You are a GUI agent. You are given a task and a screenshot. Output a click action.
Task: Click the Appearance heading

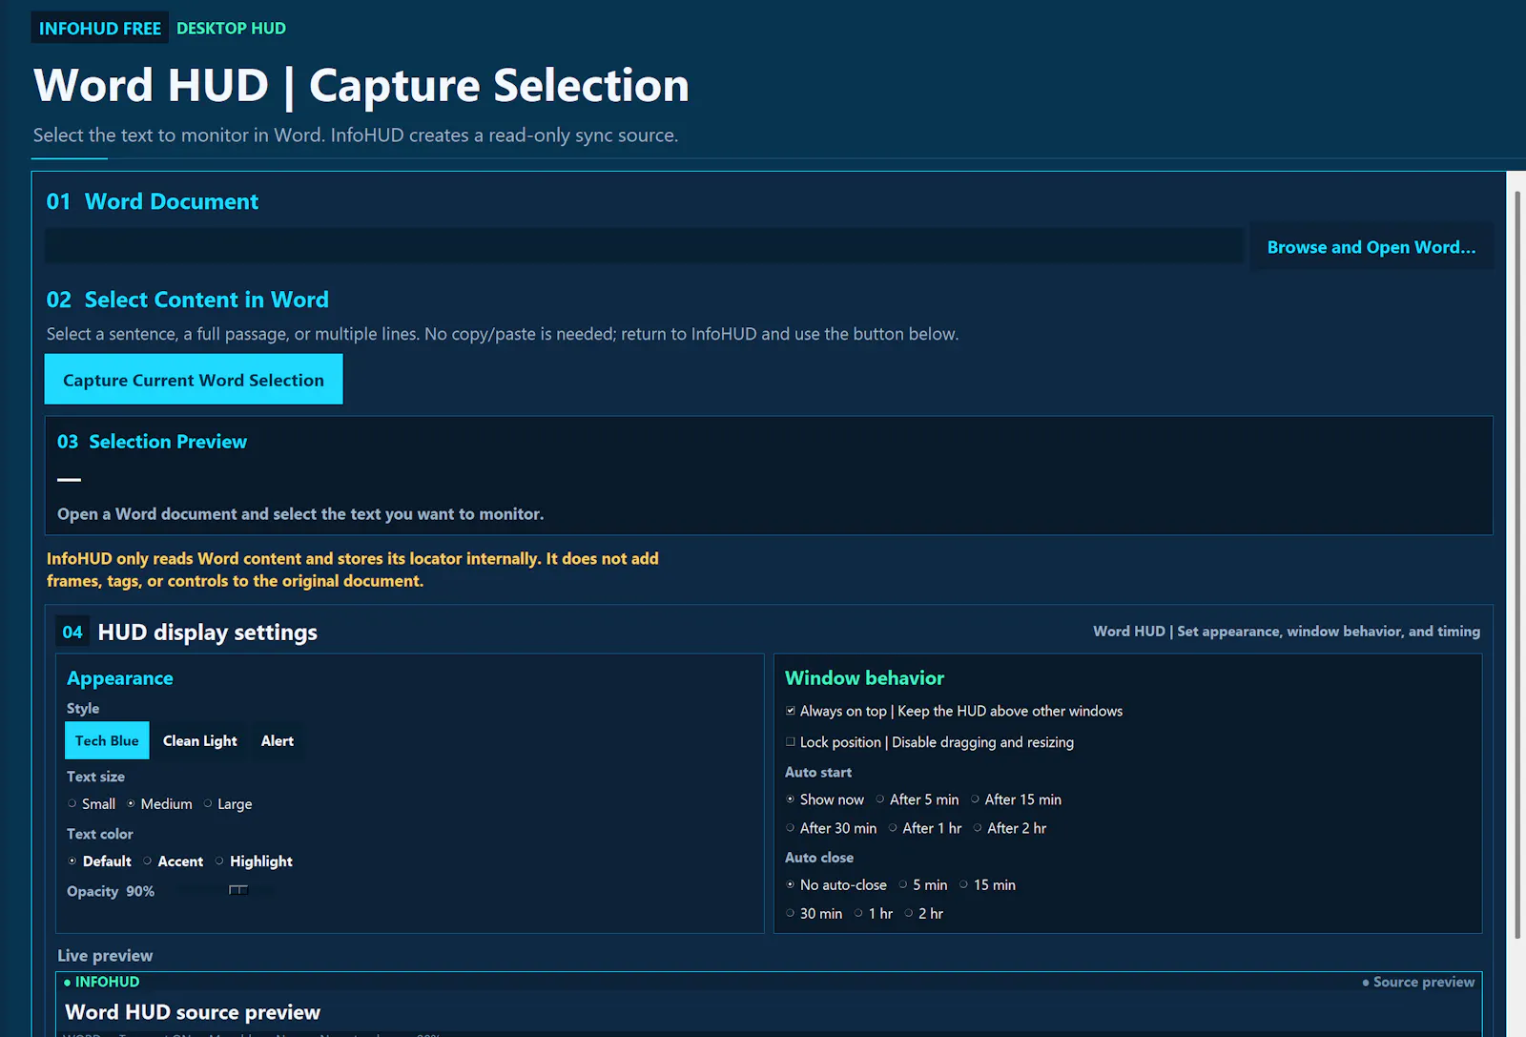(120, 678)
